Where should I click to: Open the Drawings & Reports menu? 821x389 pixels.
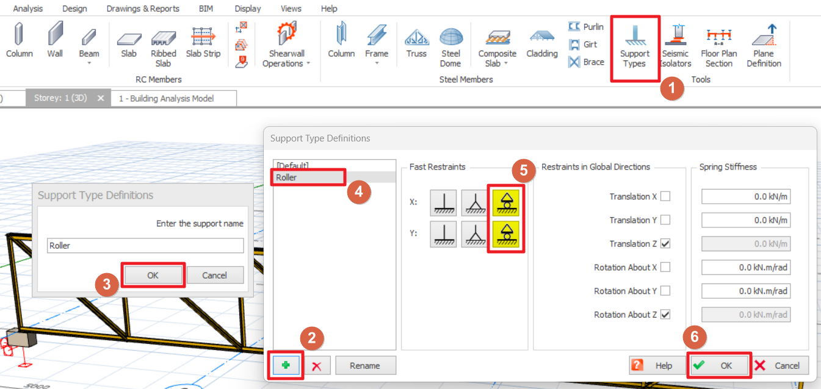tap(143, 9)
